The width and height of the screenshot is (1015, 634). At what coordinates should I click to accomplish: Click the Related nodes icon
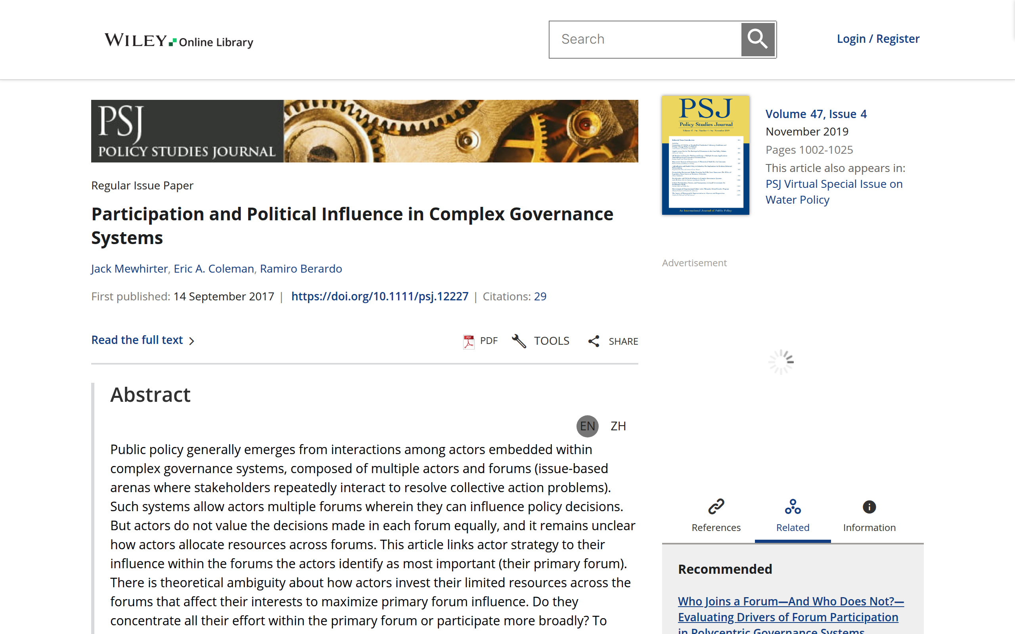tap(793, 506)
